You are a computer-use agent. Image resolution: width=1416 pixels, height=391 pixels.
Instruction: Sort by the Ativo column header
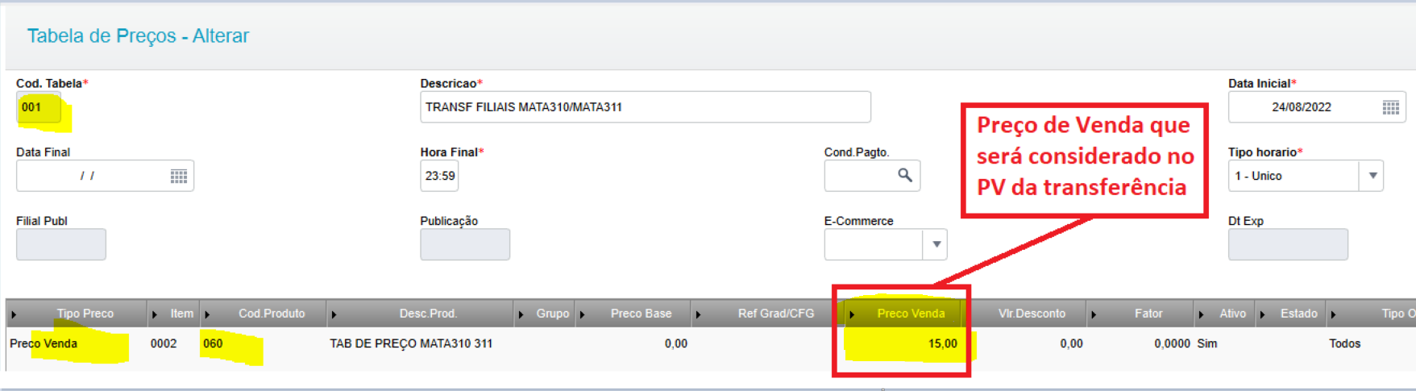[x=1225, y=314]
